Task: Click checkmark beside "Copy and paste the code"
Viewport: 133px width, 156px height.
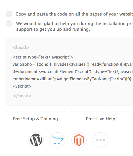Action: [9, 14]
